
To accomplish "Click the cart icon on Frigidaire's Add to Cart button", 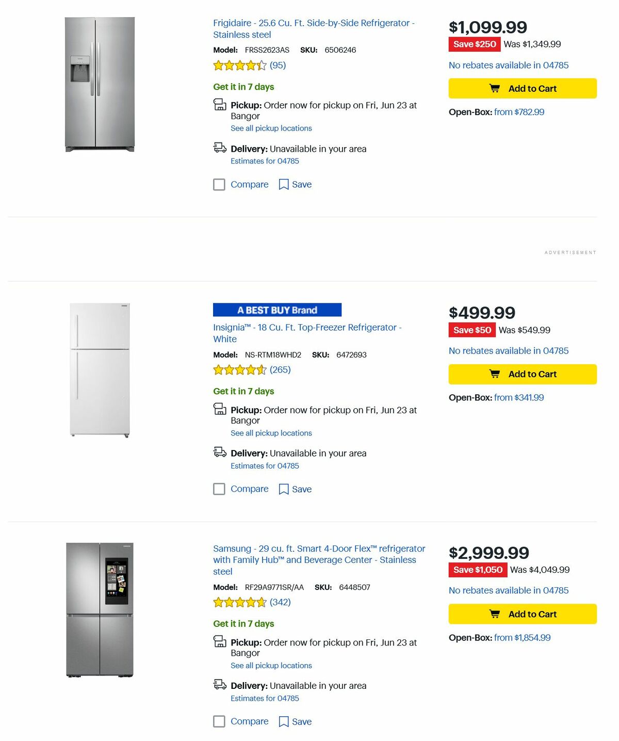I will 495,88.
